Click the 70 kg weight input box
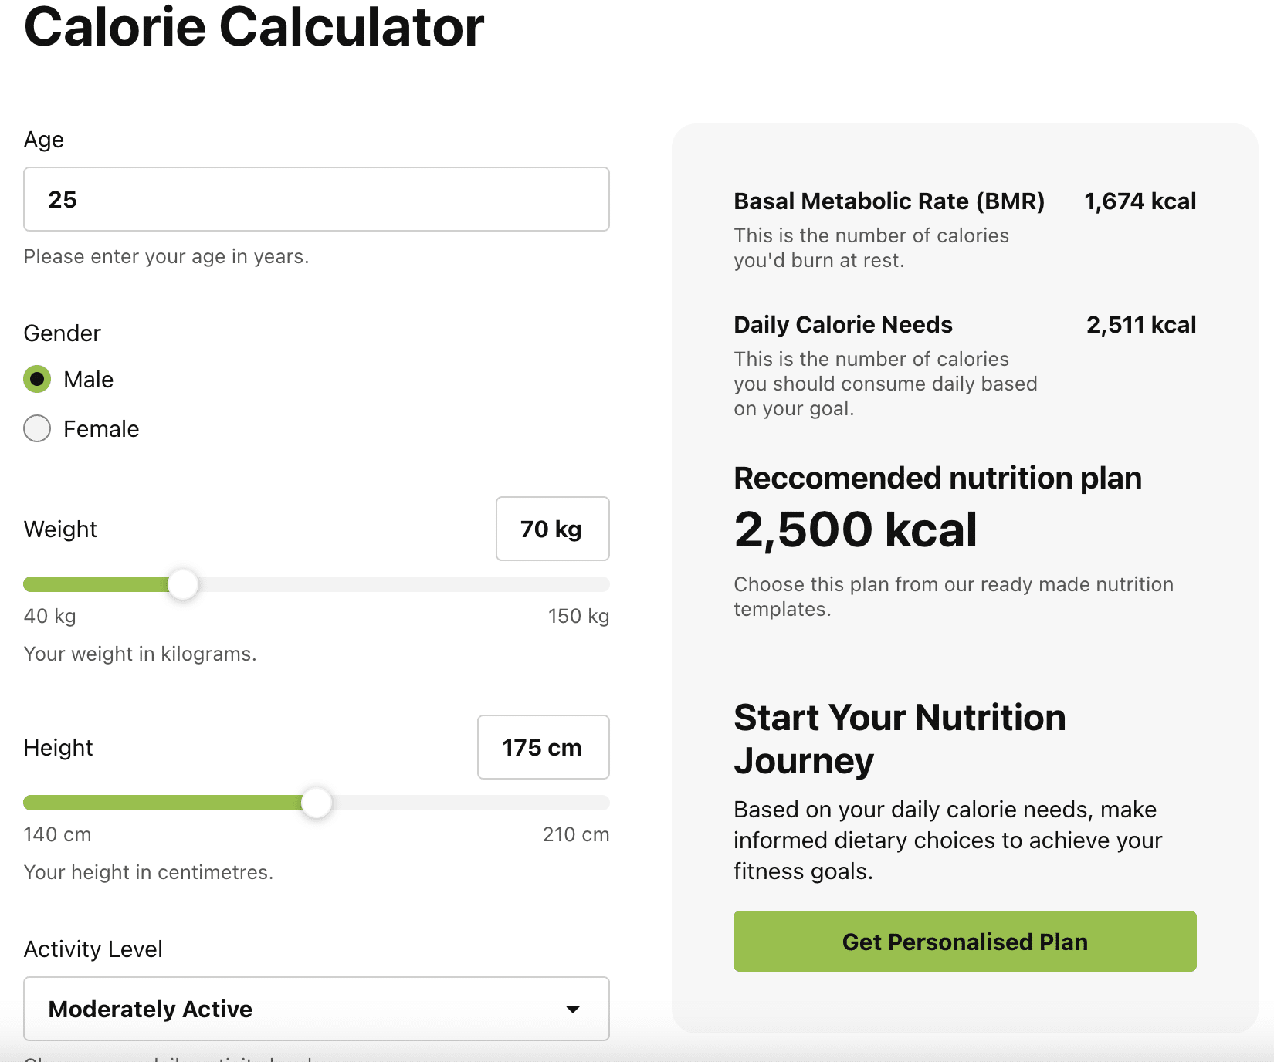The height and width of the screenshot is (1062, 1274). (552, 529)
